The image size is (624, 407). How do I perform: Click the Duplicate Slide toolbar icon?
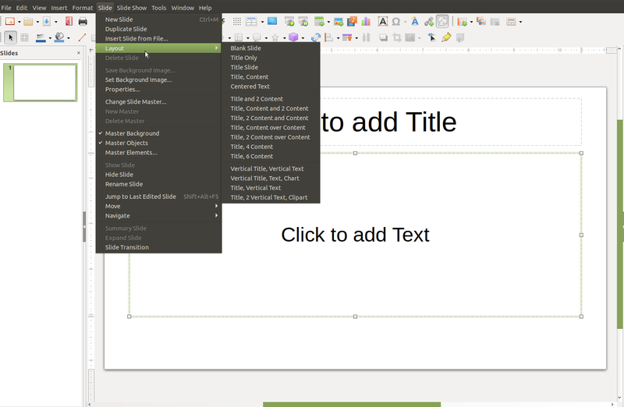click(x=481, y=22)
